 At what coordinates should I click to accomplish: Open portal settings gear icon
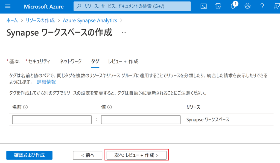click(x=247, y=7)
